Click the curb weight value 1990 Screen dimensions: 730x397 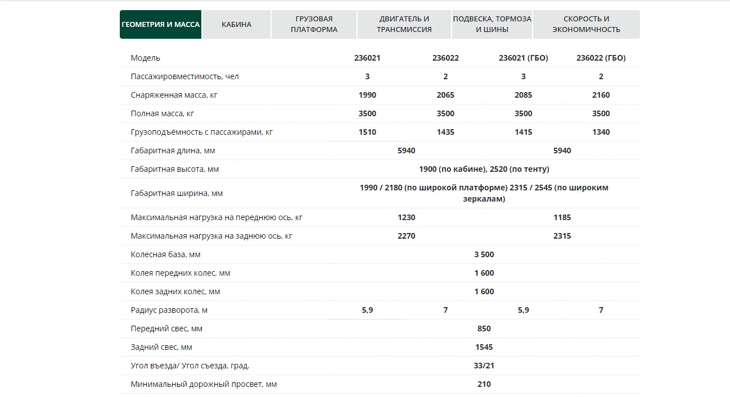pos(367,95)
